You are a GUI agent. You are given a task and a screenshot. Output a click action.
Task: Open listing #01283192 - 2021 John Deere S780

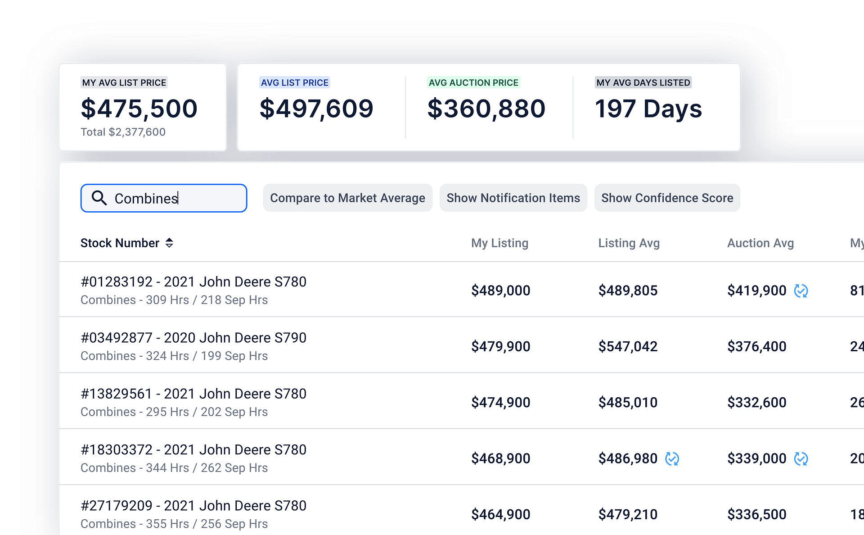[193, 282]
